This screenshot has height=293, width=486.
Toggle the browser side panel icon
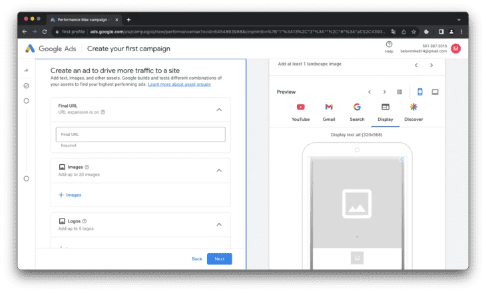coord(441,31)
